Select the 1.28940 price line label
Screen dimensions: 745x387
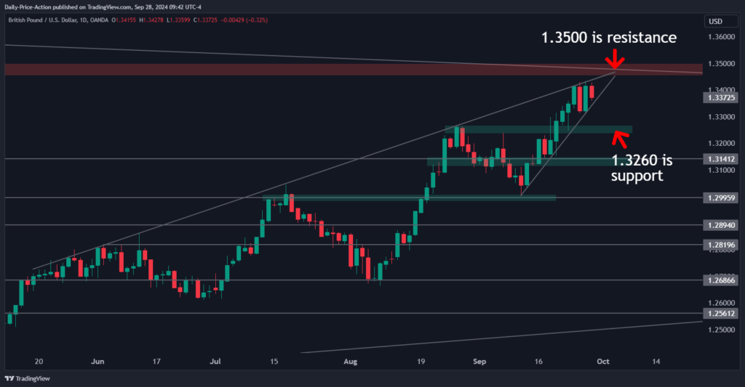pos(720,225)
